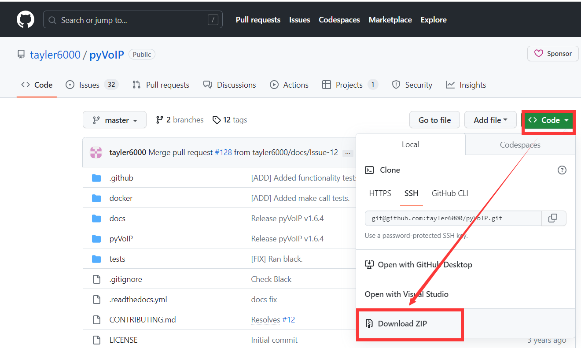Click the tag icon beside 12 tags
Screen dimensions: 581x348
217,119
